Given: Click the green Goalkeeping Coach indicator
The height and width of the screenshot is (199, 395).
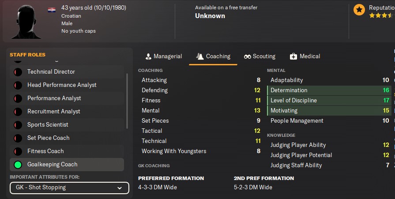Looking at the screenshot, I should point(18,165).
